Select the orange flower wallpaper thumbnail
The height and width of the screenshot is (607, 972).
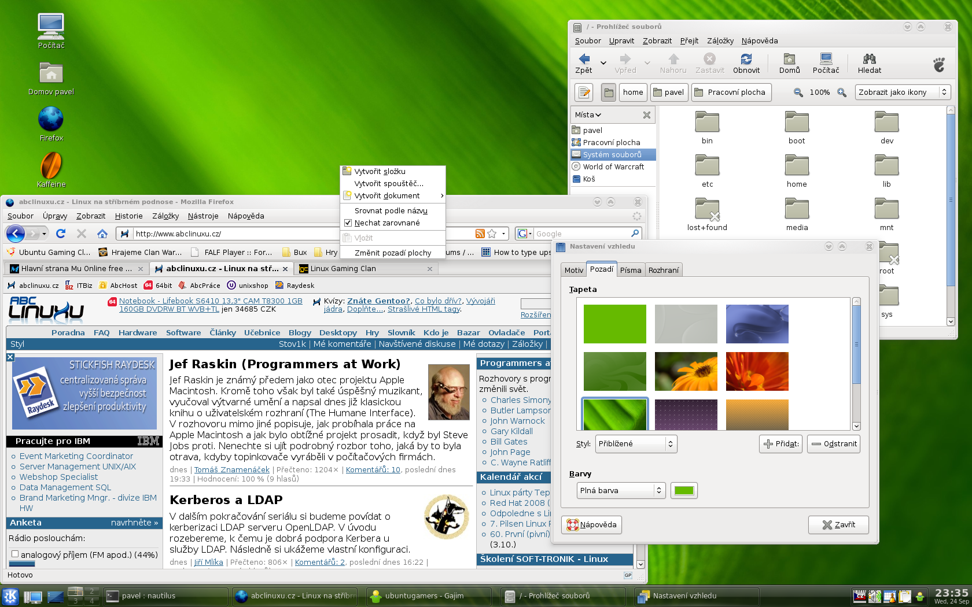(686, 371)
